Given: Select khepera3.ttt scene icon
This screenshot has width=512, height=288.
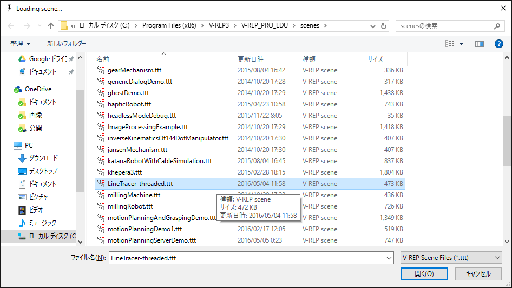Looking at the screenshot, I should 101,172.
